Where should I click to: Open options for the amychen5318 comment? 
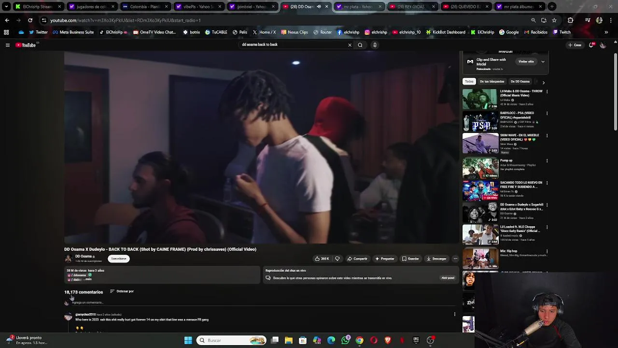(454, 315)
